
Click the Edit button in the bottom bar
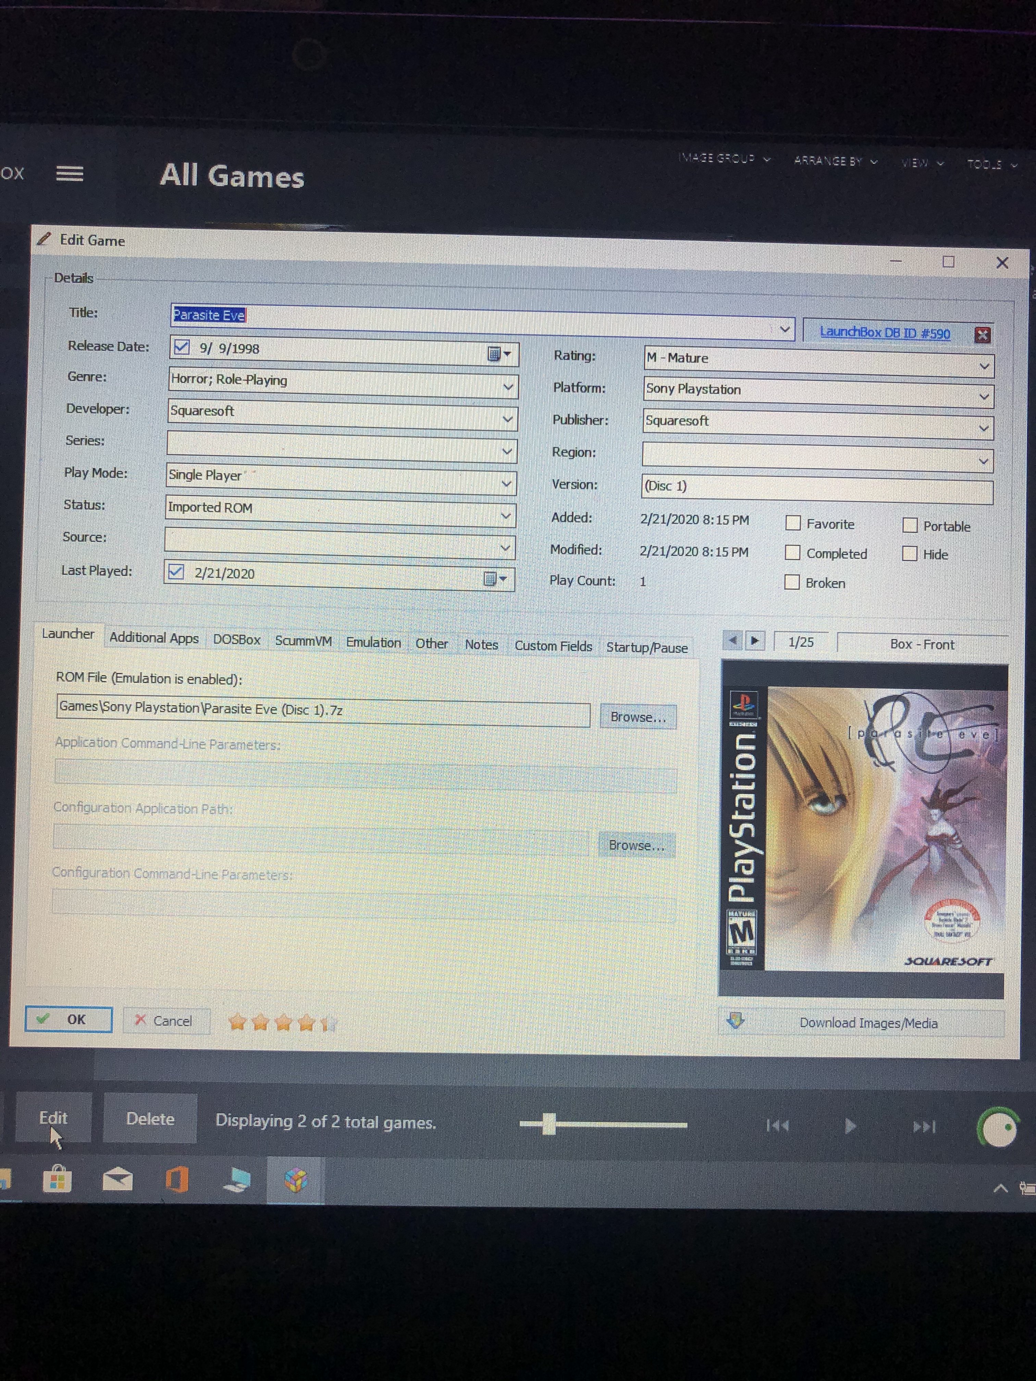tap(53, 1117)
